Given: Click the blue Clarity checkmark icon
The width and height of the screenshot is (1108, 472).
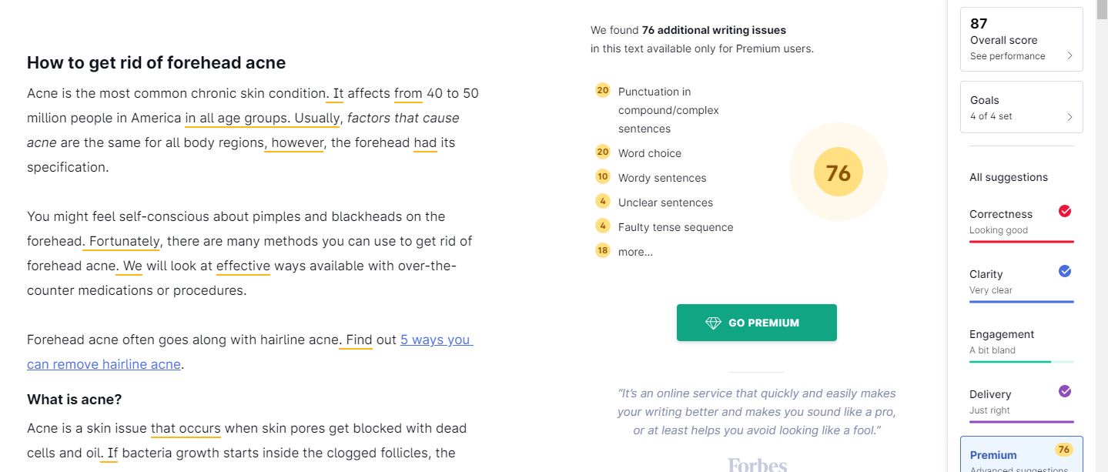Looking at the screenshot, I should [x=1065, y=271].
